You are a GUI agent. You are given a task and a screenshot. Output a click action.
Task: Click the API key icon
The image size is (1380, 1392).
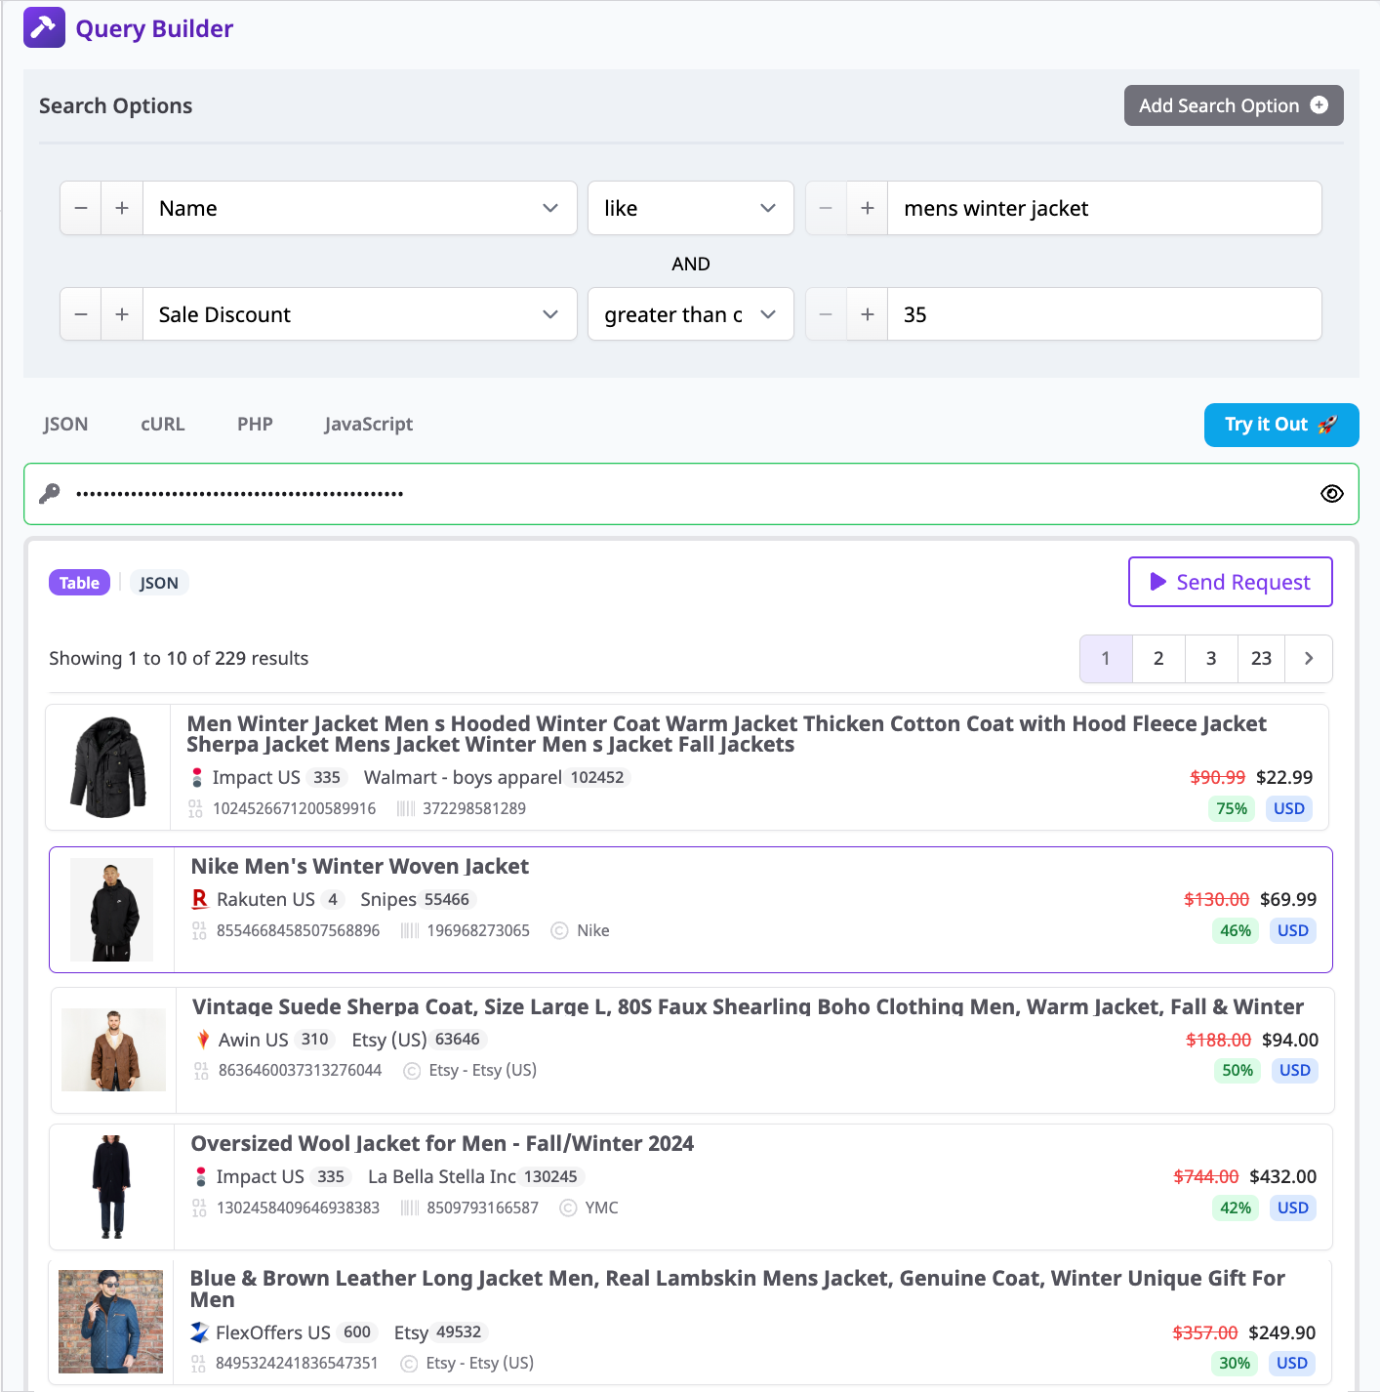pos(50,493)
